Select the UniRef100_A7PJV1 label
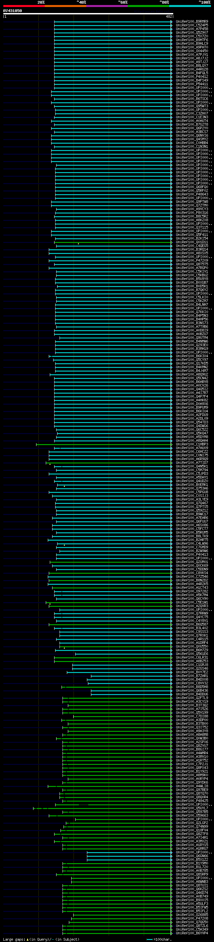The width and height of the screenshot is (214, 942). [192, 54]
